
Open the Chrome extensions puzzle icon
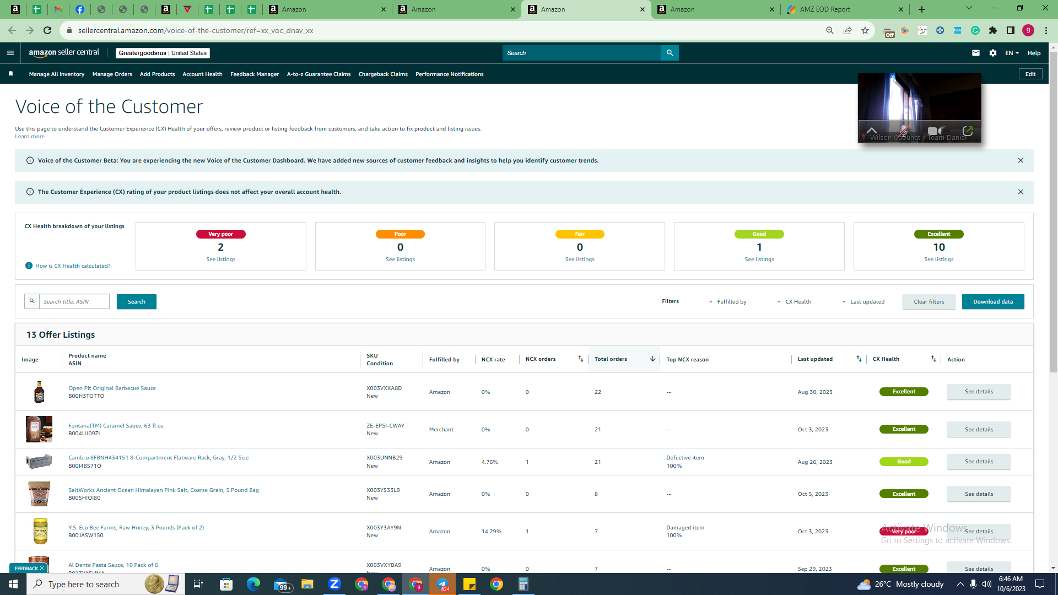[x=993, y=30]
